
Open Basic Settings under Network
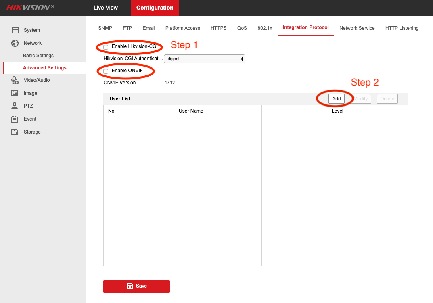click(38, 56)
